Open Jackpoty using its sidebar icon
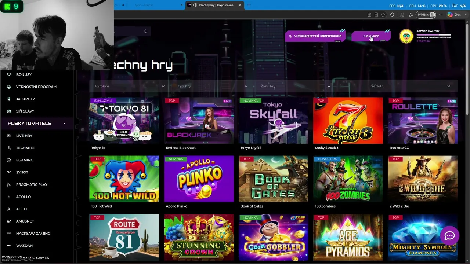This screenshot has width=470, height=264. (9, 99)
